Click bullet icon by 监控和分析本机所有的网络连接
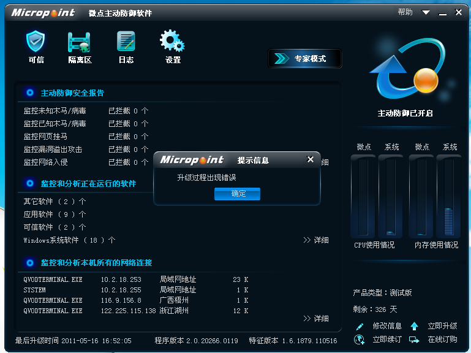The width and height of the screenshot is (471, 353). tap(30, 263)
